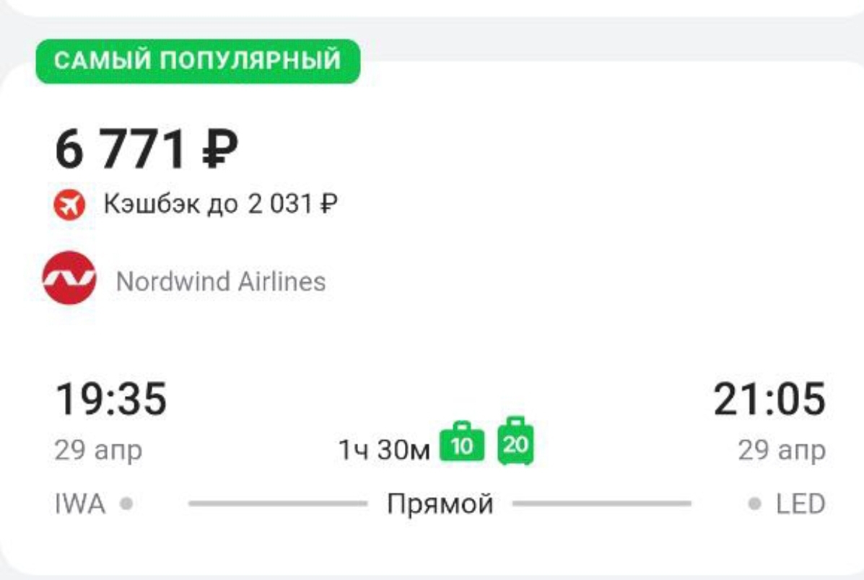Click the 20 kg checked baggage icon
The height and width of the screenshot is (580, 864).
tap(515, 441)
